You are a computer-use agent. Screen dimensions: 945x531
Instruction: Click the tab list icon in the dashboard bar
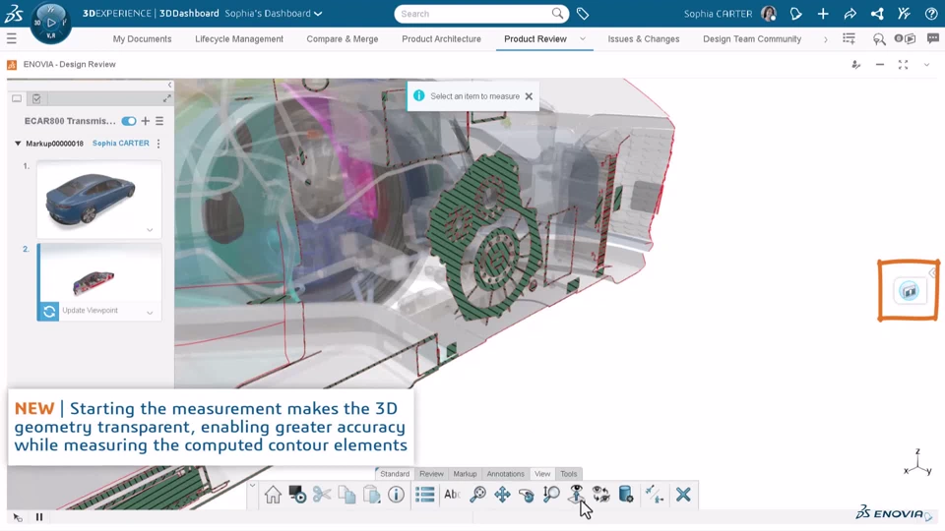[x=849, y=38]
